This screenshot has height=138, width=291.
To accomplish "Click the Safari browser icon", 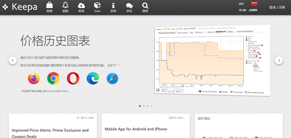I will [112, 78].
